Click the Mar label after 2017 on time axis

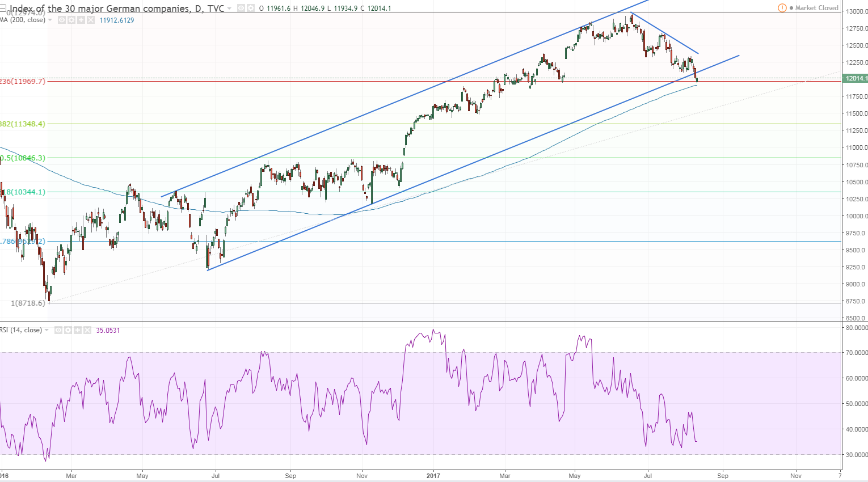(505, 476)
